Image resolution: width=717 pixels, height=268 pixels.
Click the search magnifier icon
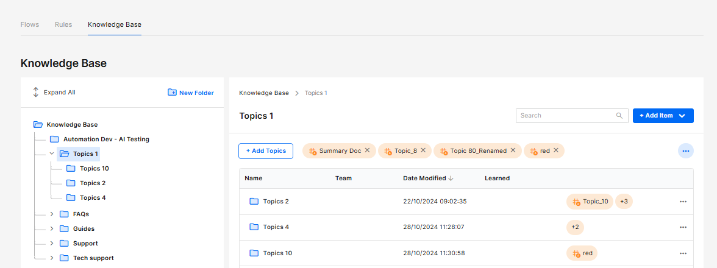(x=619, y=116)
